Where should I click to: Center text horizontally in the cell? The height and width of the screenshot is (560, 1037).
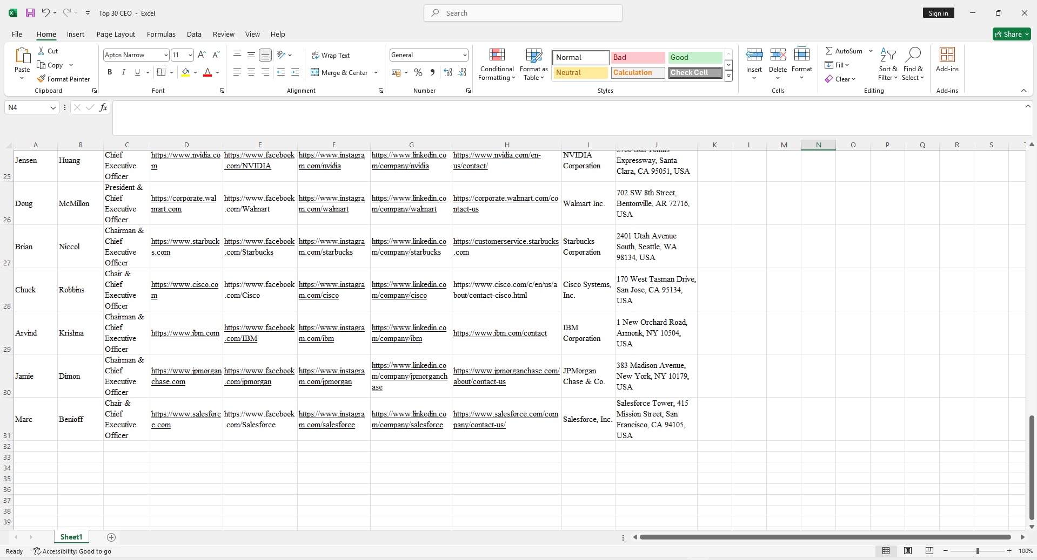click(251, 72)
